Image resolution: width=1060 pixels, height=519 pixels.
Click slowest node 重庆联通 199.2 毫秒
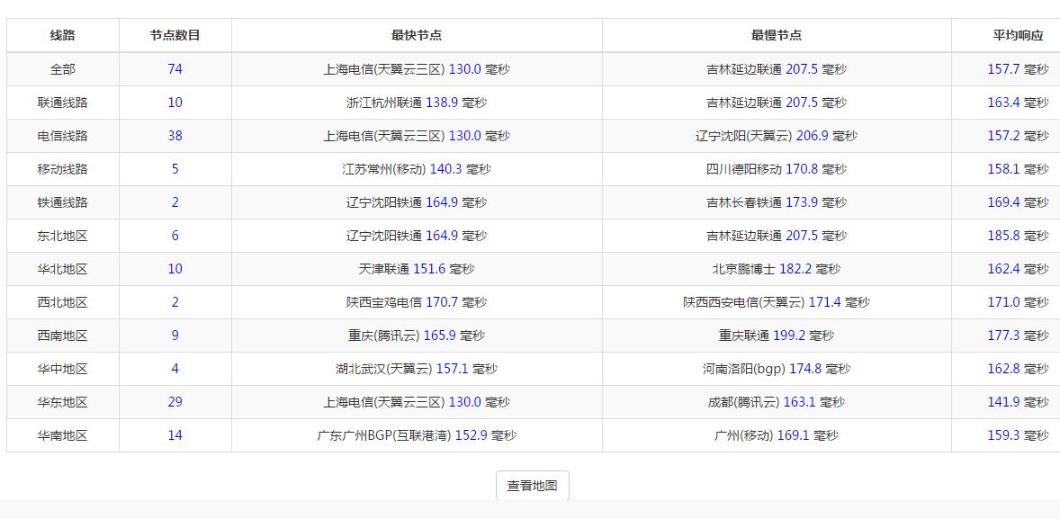click(x=776, y=336)
